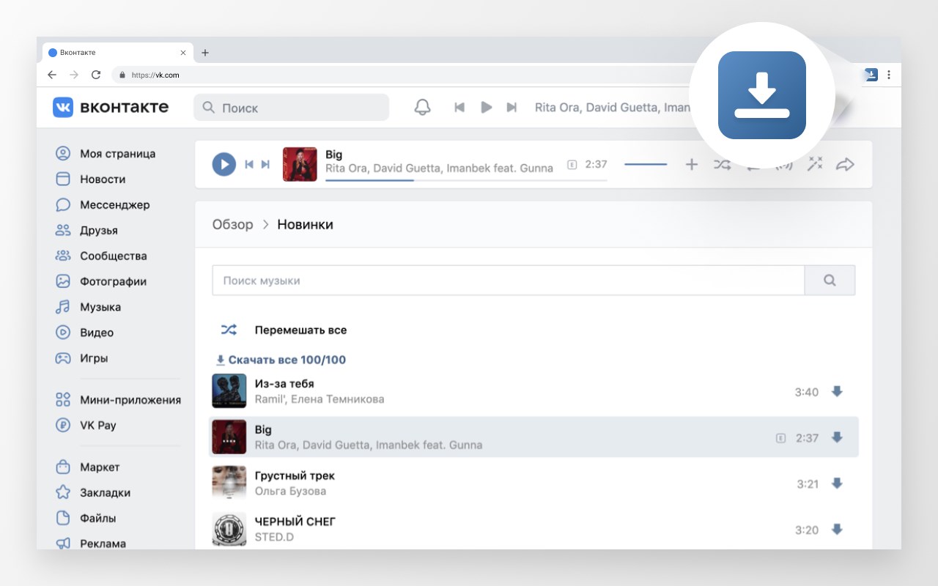Open Реклама in sidebar

[91, 544]
